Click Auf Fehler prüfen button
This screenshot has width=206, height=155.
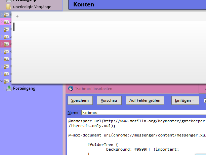(x=145, y=100)
